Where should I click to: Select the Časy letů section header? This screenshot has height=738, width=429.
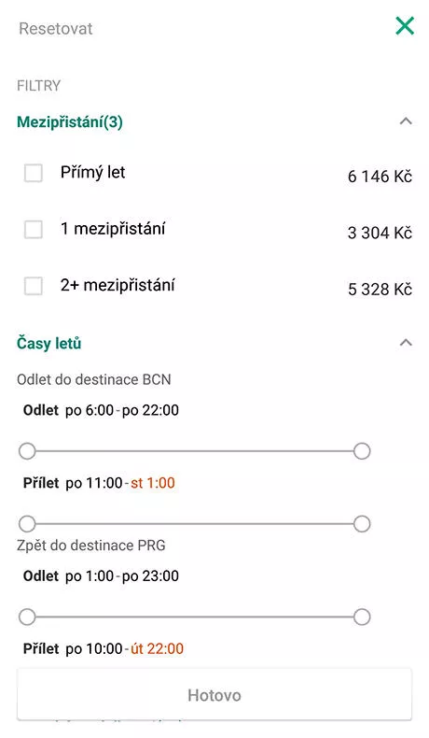click(48, 343)
